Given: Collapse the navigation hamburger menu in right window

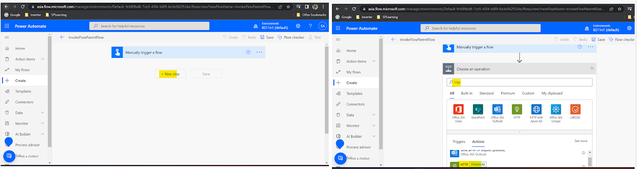Looking at the screenshot, I should tap(338, 40).
